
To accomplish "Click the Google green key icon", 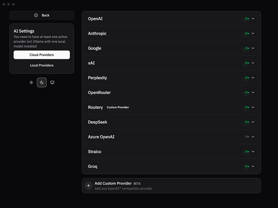I will click(247, 48).
